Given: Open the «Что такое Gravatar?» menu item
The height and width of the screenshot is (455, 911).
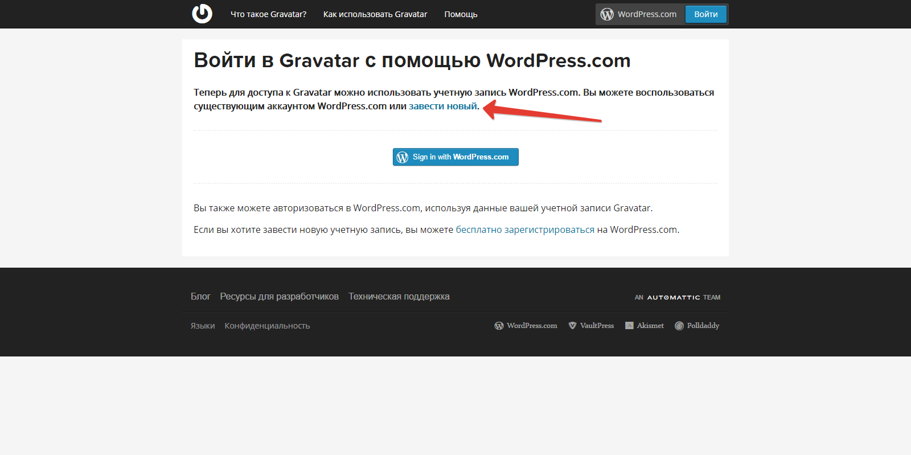Looking at the screenshot, I should point(268,14).
